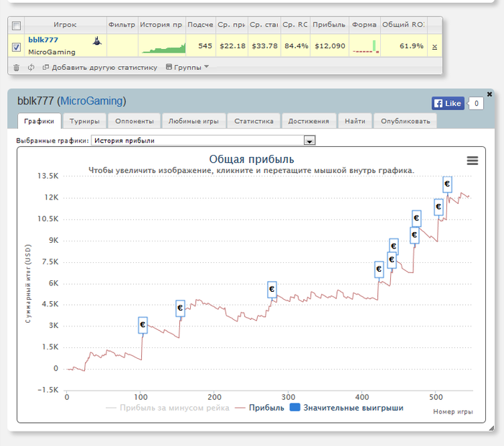Click the bblk777 player link in the table
The image size is (504, 446).
coord(43,40)
